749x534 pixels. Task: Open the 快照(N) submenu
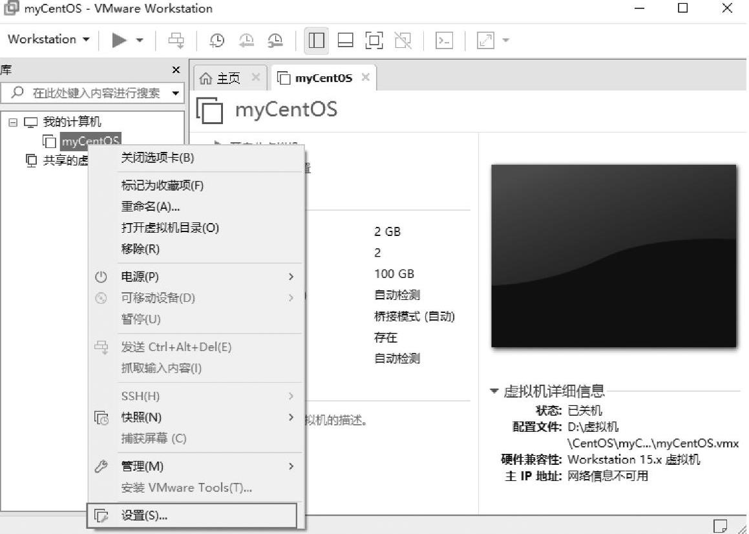196,417
